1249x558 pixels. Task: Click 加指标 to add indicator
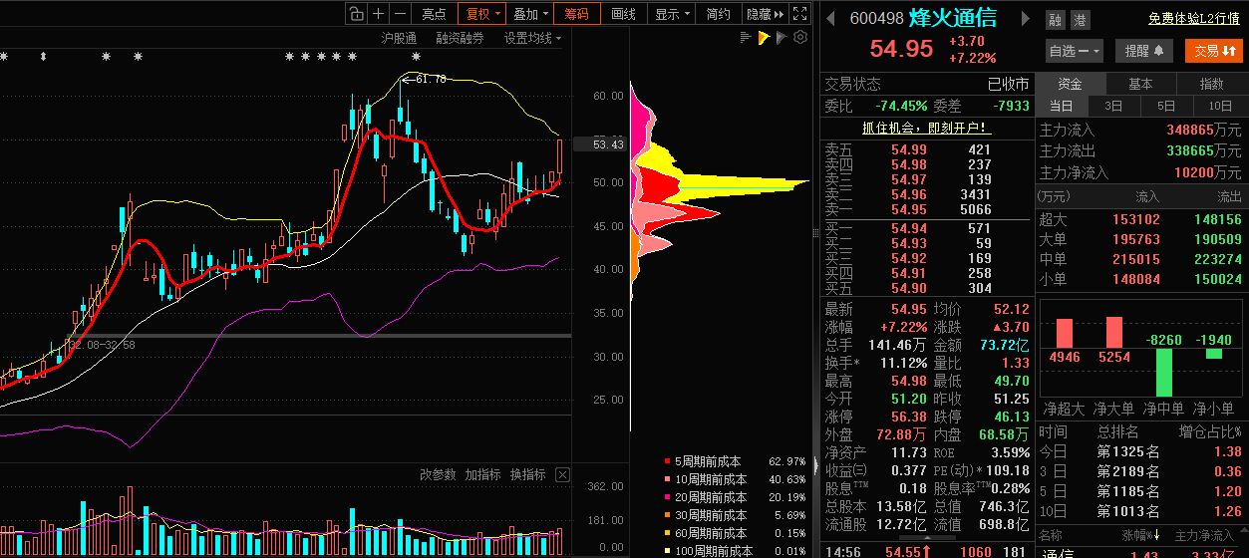click(482, 475)
